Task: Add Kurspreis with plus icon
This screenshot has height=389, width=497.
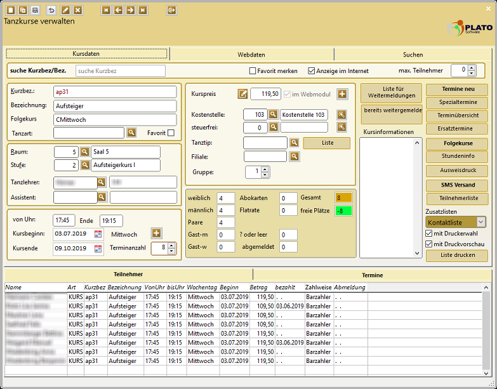Action: point(342,94)
